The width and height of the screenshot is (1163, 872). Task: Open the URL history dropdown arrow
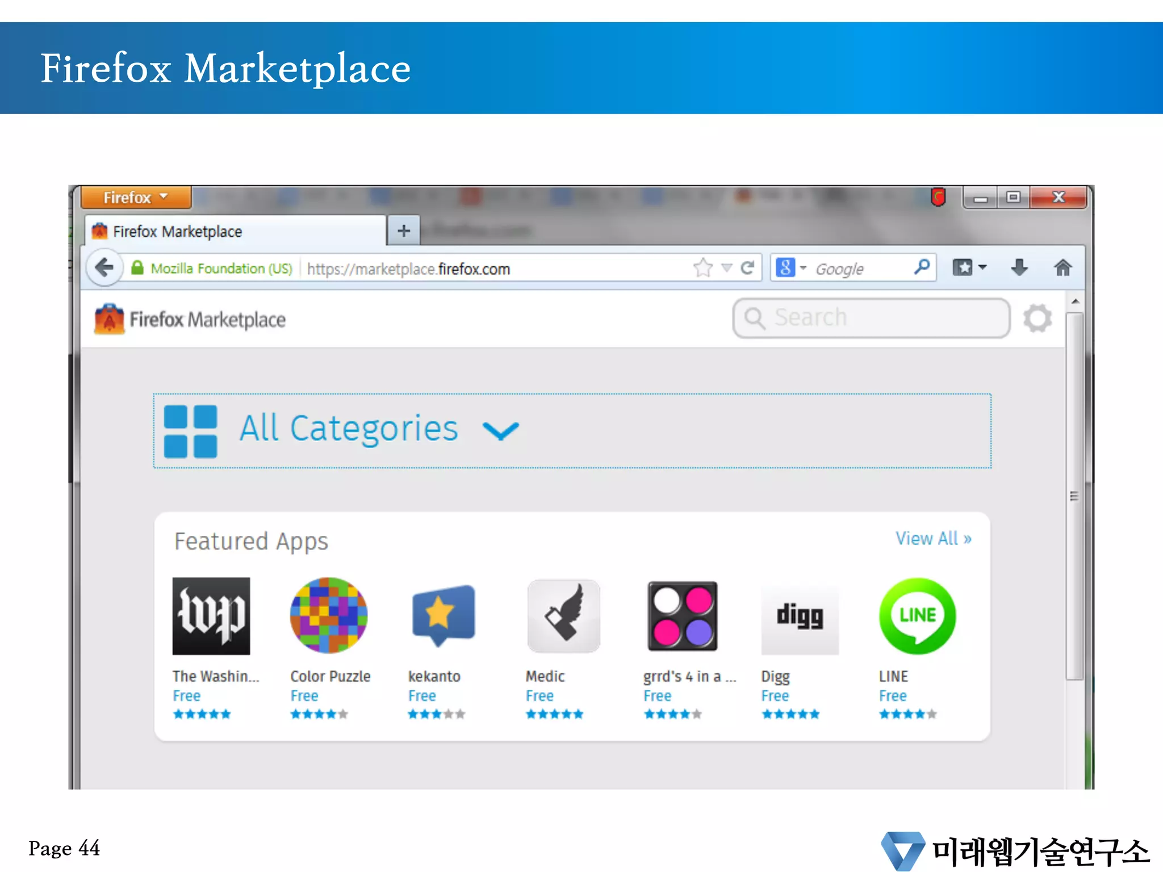click(x=726, y=267)
